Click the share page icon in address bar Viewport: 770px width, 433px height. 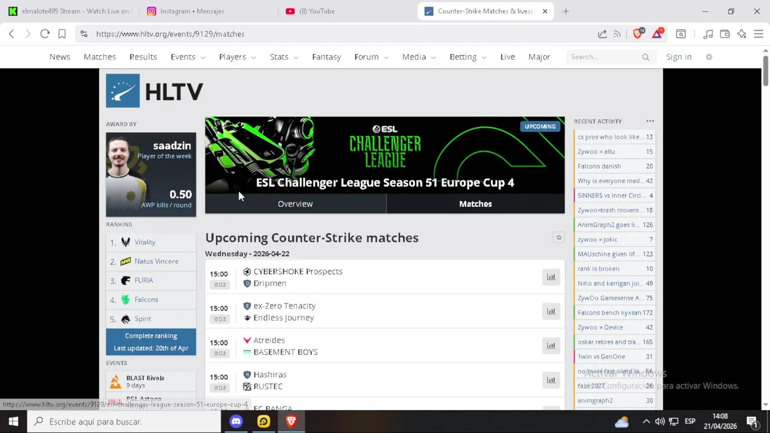click(x=602, y=34)
